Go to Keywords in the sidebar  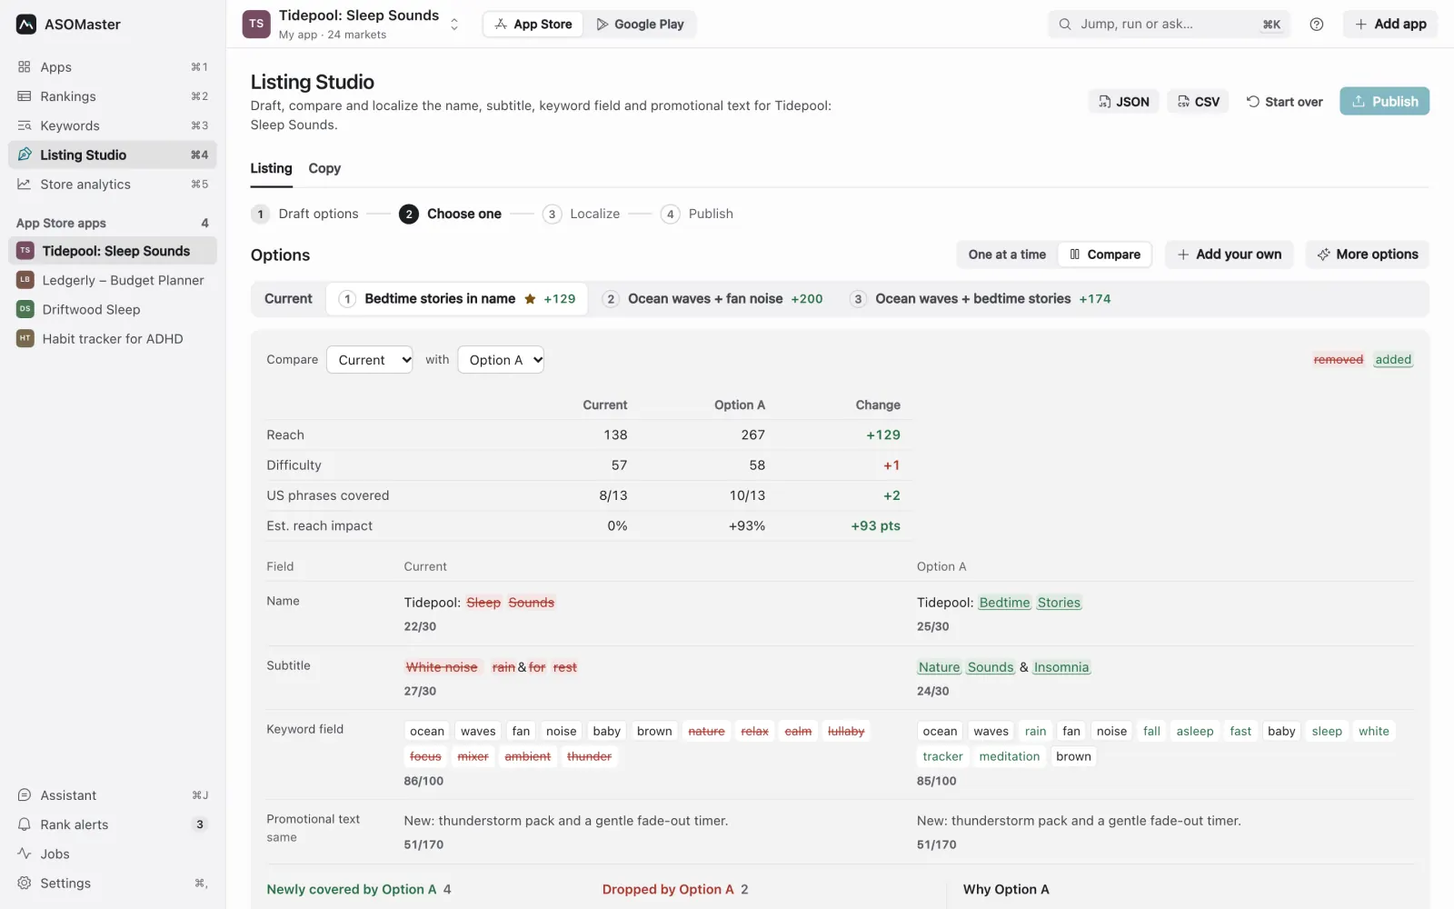coord(113,125)
